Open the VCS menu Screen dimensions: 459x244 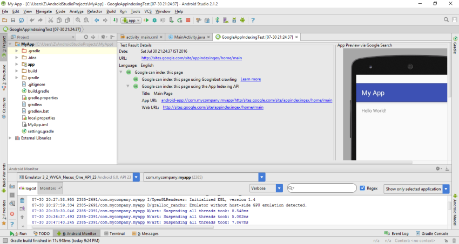pos(148,11)
